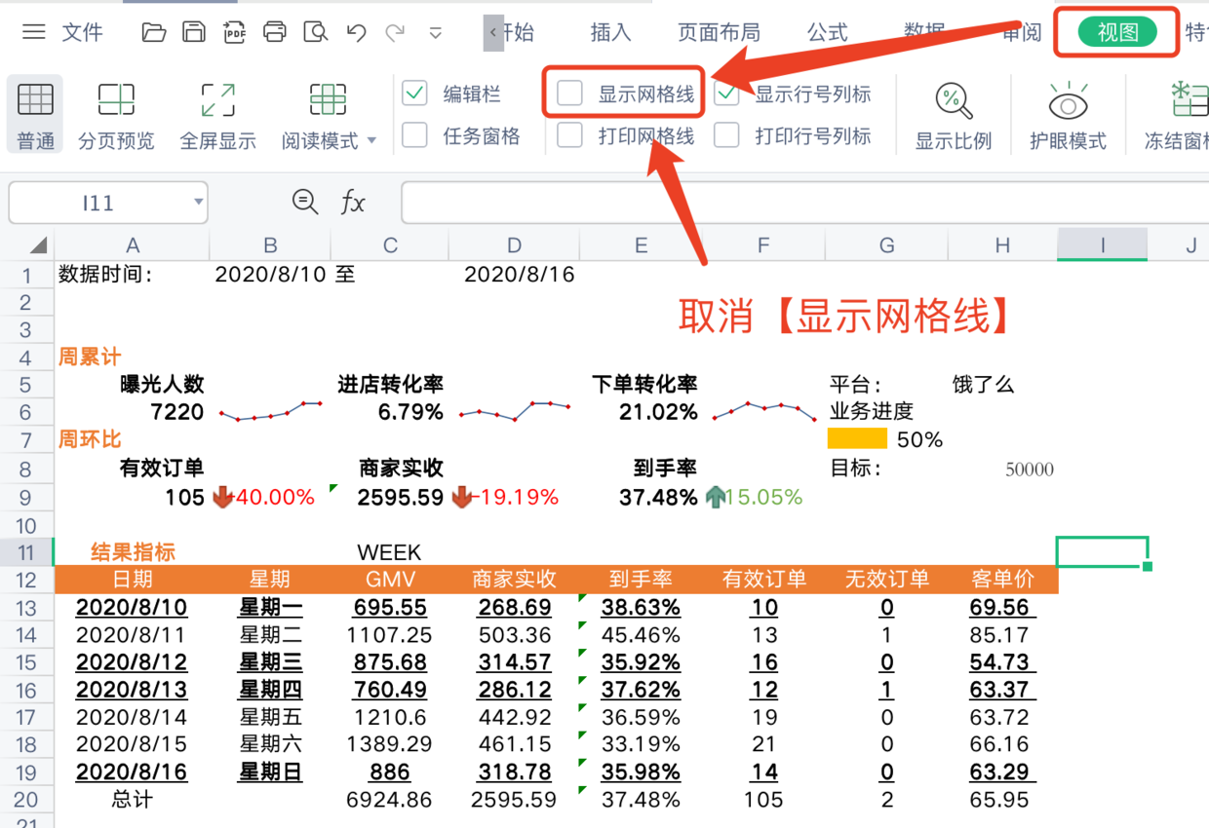1209x828 pixels.
Task: Toggle the 显示行号列标 checkbox
Action: [726, 94]
